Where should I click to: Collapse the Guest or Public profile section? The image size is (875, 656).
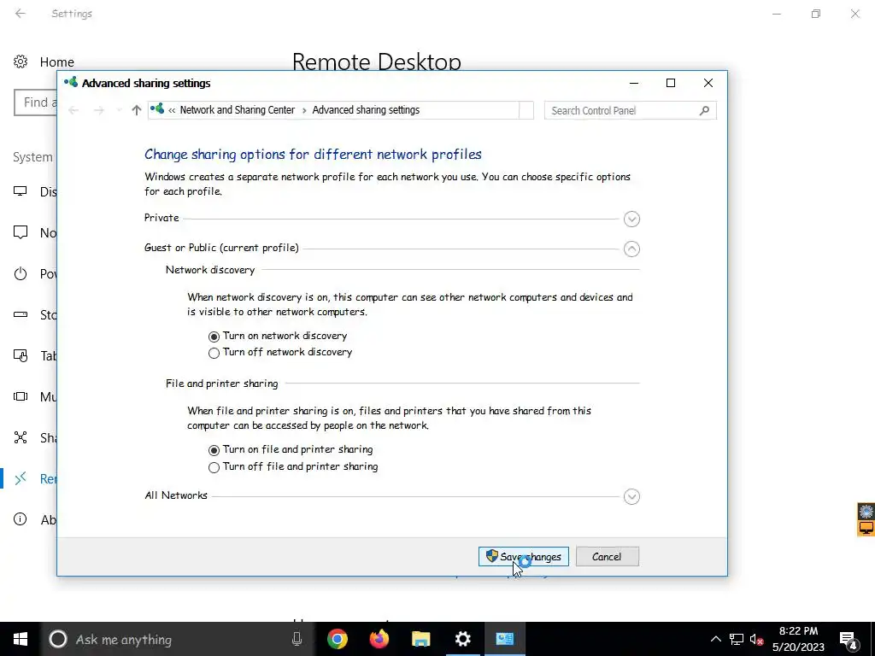[631, 249]
